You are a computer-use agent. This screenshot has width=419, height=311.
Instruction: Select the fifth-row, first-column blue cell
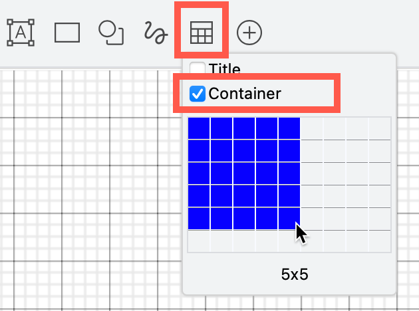(199, 218)
